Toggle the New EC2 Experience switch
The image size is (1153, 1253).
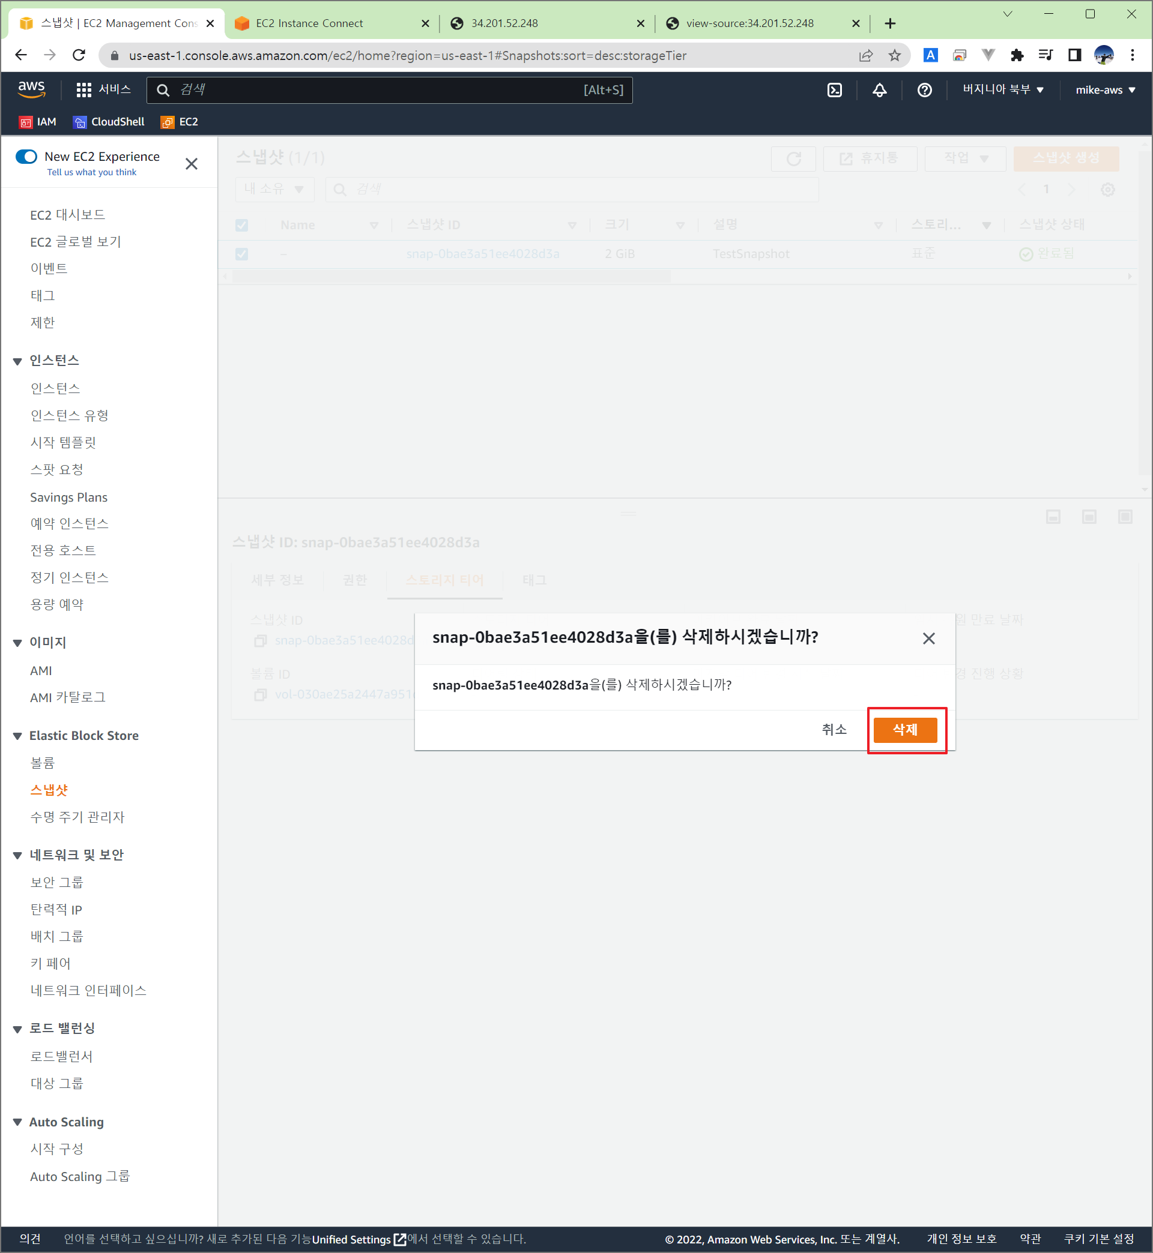click(27, 157)
